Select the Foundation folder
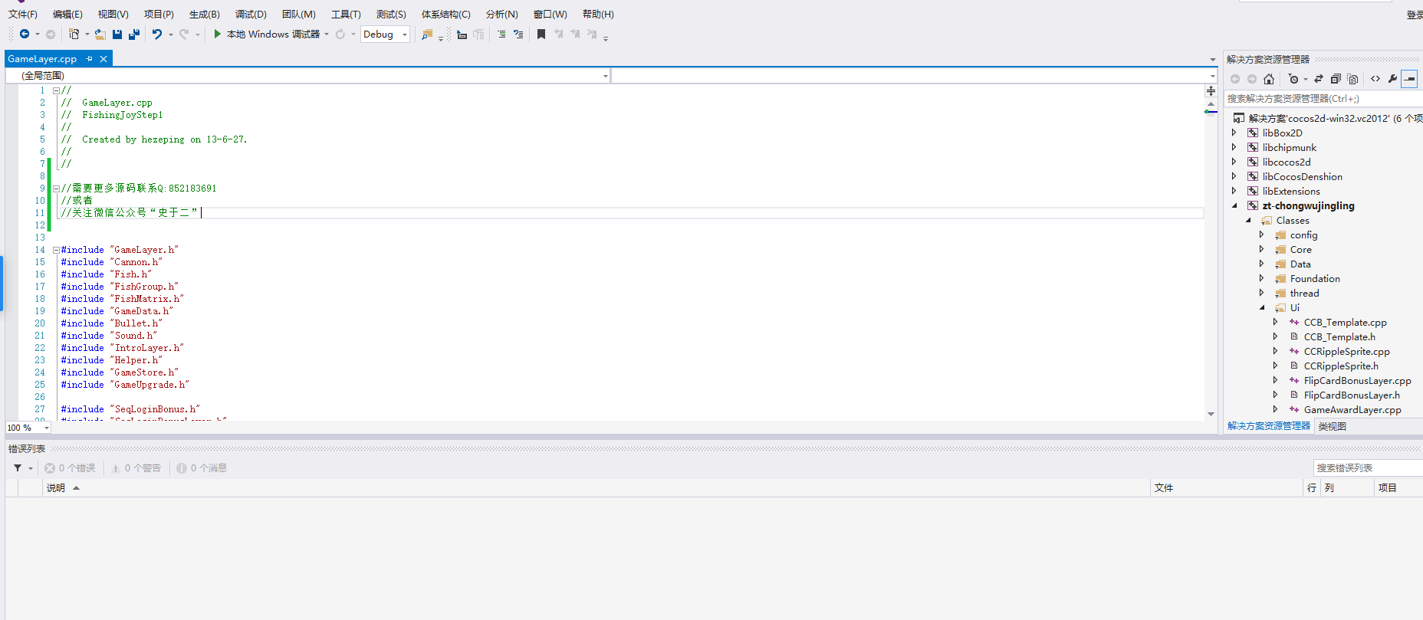The image size is (1423, 620). pyautogui.click(x=1315, y=278)
